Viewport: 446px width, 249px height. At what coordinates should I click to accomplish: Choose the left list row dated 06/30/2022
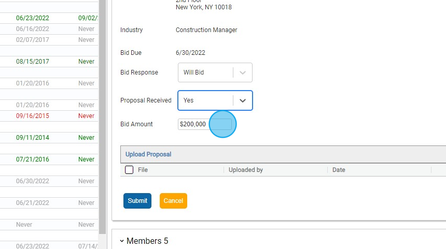tap(33, 181)
